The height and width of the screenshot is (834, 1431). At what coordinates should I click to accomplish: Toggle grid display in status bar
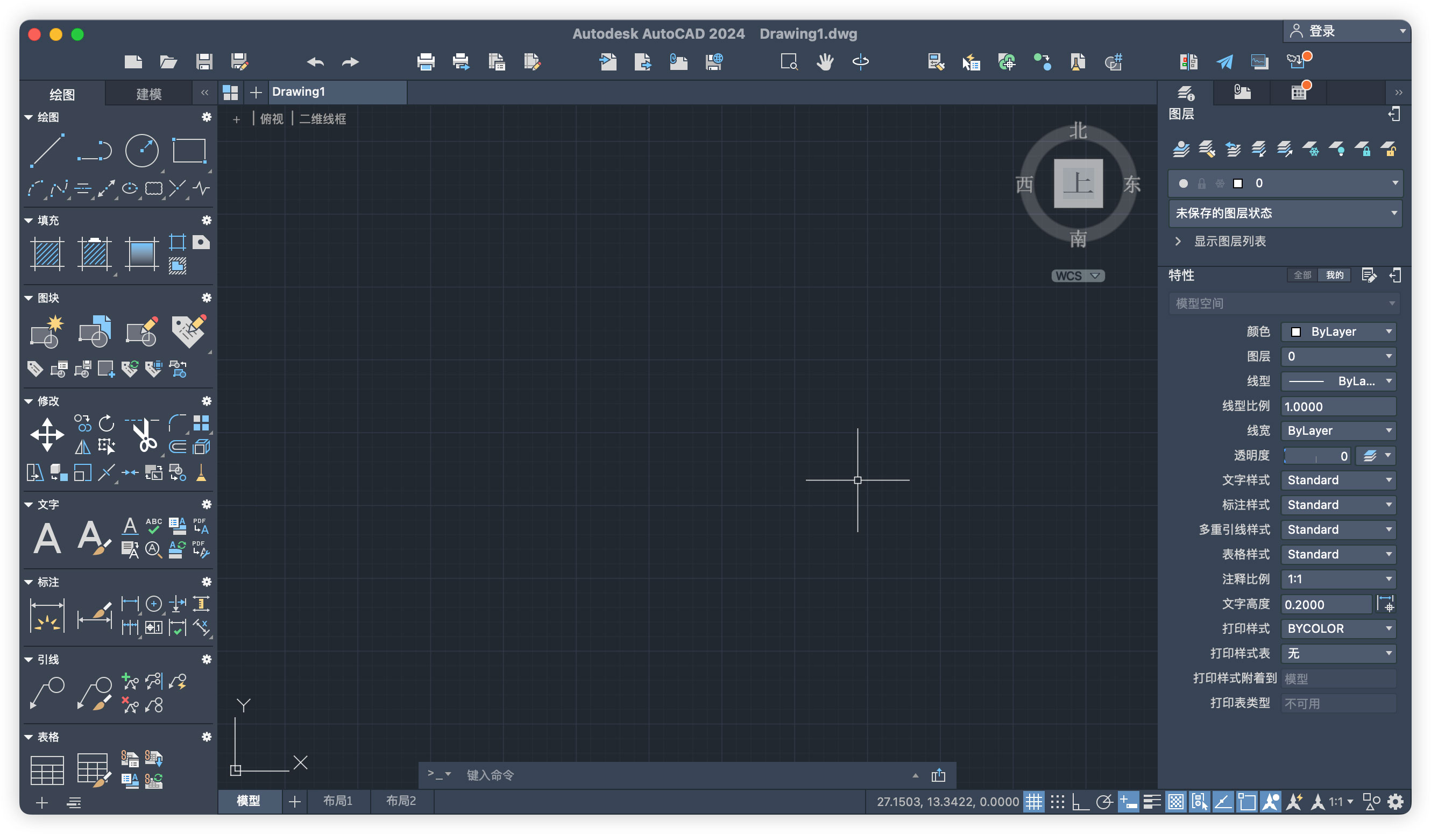tap(1033, 802)
